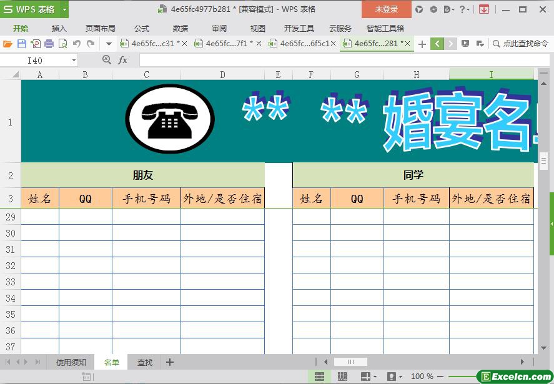Switch to page break preview in status bar
Image resolution: width=554 pixels, height=384 pixels.
(342, 377)
